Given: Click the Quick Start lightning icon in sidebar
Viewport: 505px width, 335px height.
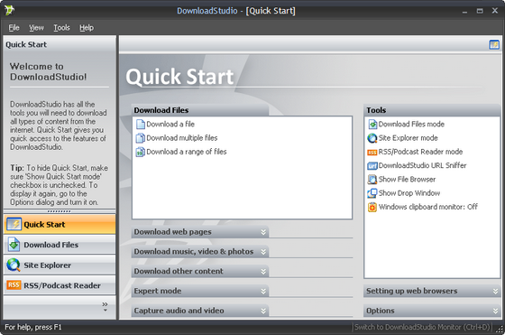Looking at the screenshot, I should click(x=14, y=225).
